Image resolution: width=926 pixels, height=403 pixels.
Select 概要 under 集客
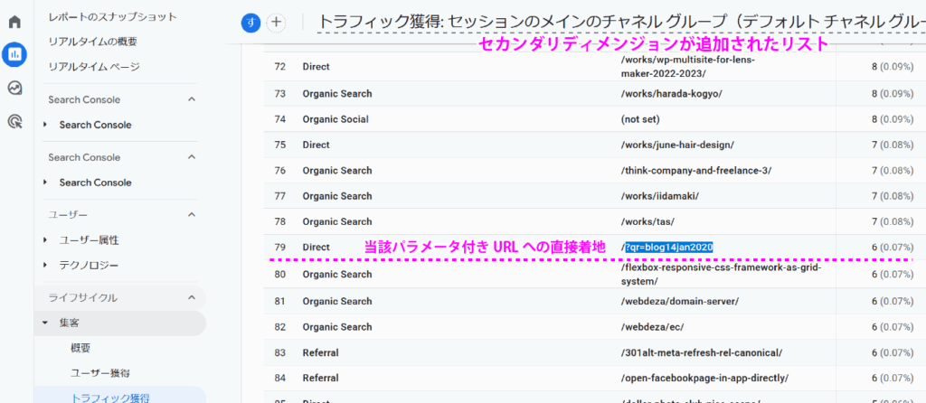80,348
